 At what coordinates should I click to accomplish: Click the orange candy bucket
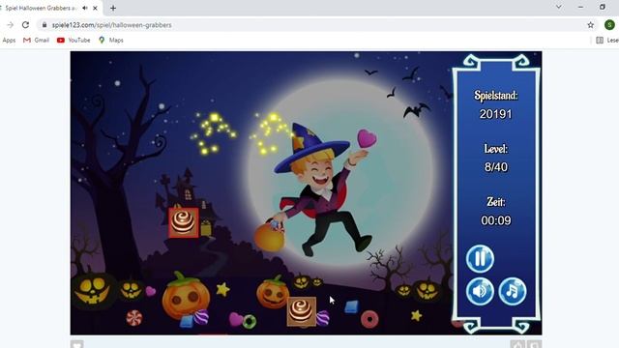click(x=270, y=236)
